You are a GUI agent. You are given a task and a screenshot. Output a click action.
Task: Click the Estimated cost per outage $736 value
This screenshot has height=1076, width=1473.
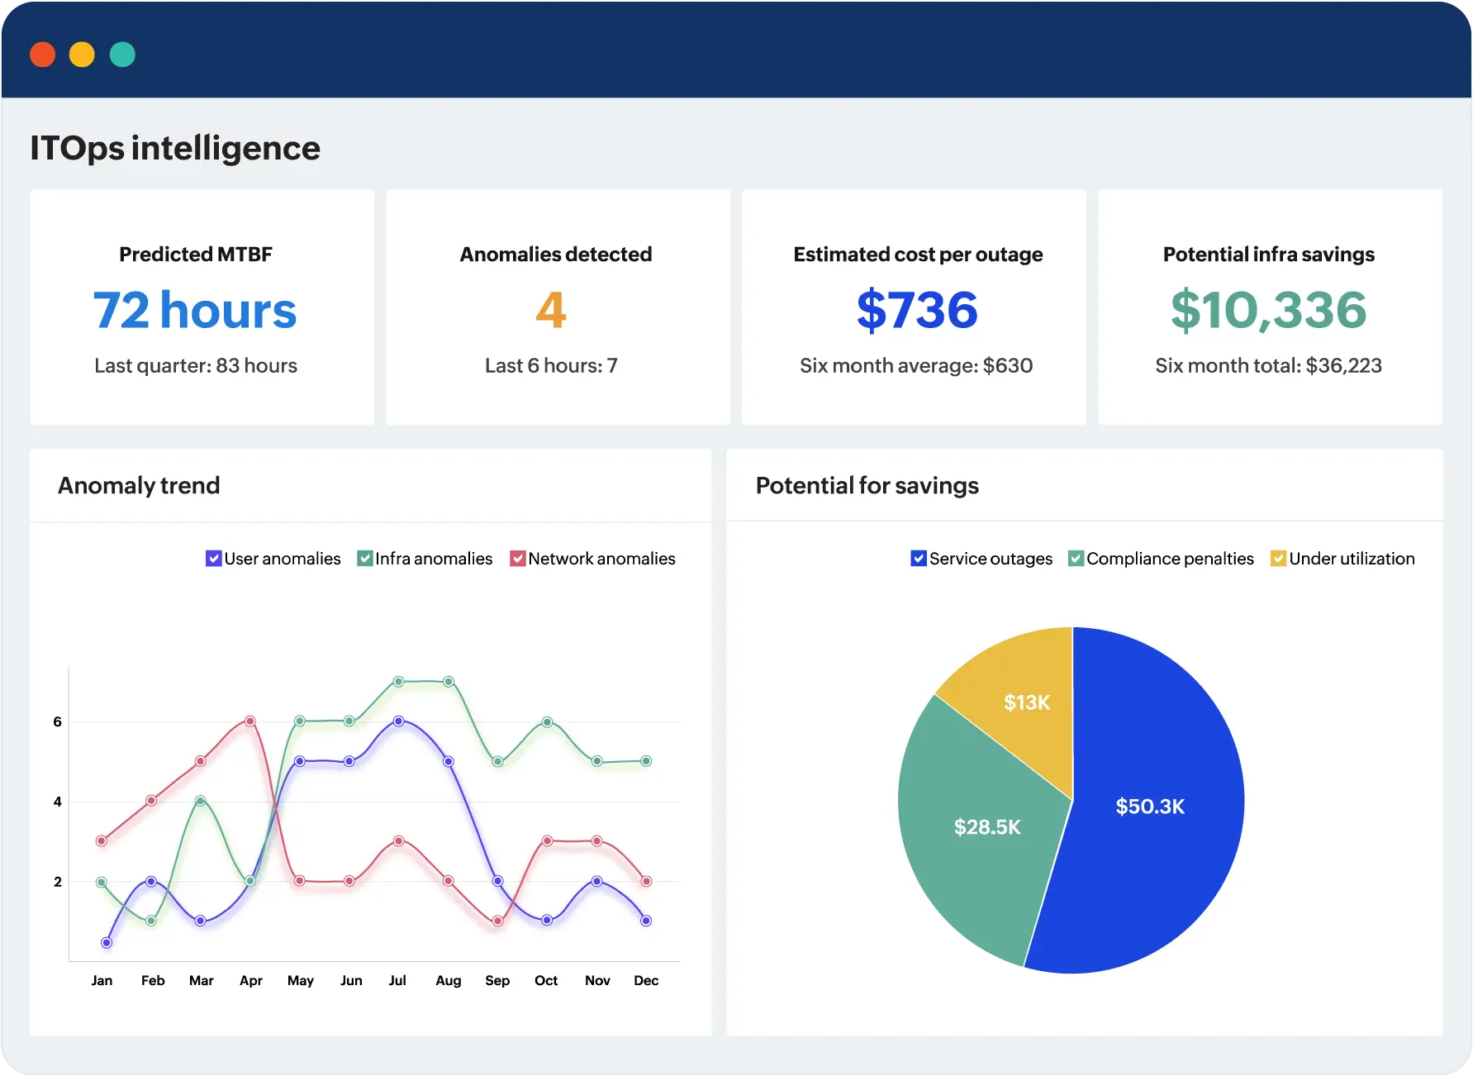[917, 311]
